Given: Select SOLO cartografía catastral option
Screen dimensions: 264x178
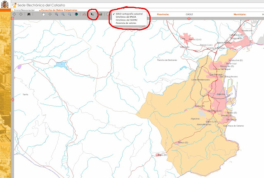Looking at the screenshot, I should [x=129, y=14].
